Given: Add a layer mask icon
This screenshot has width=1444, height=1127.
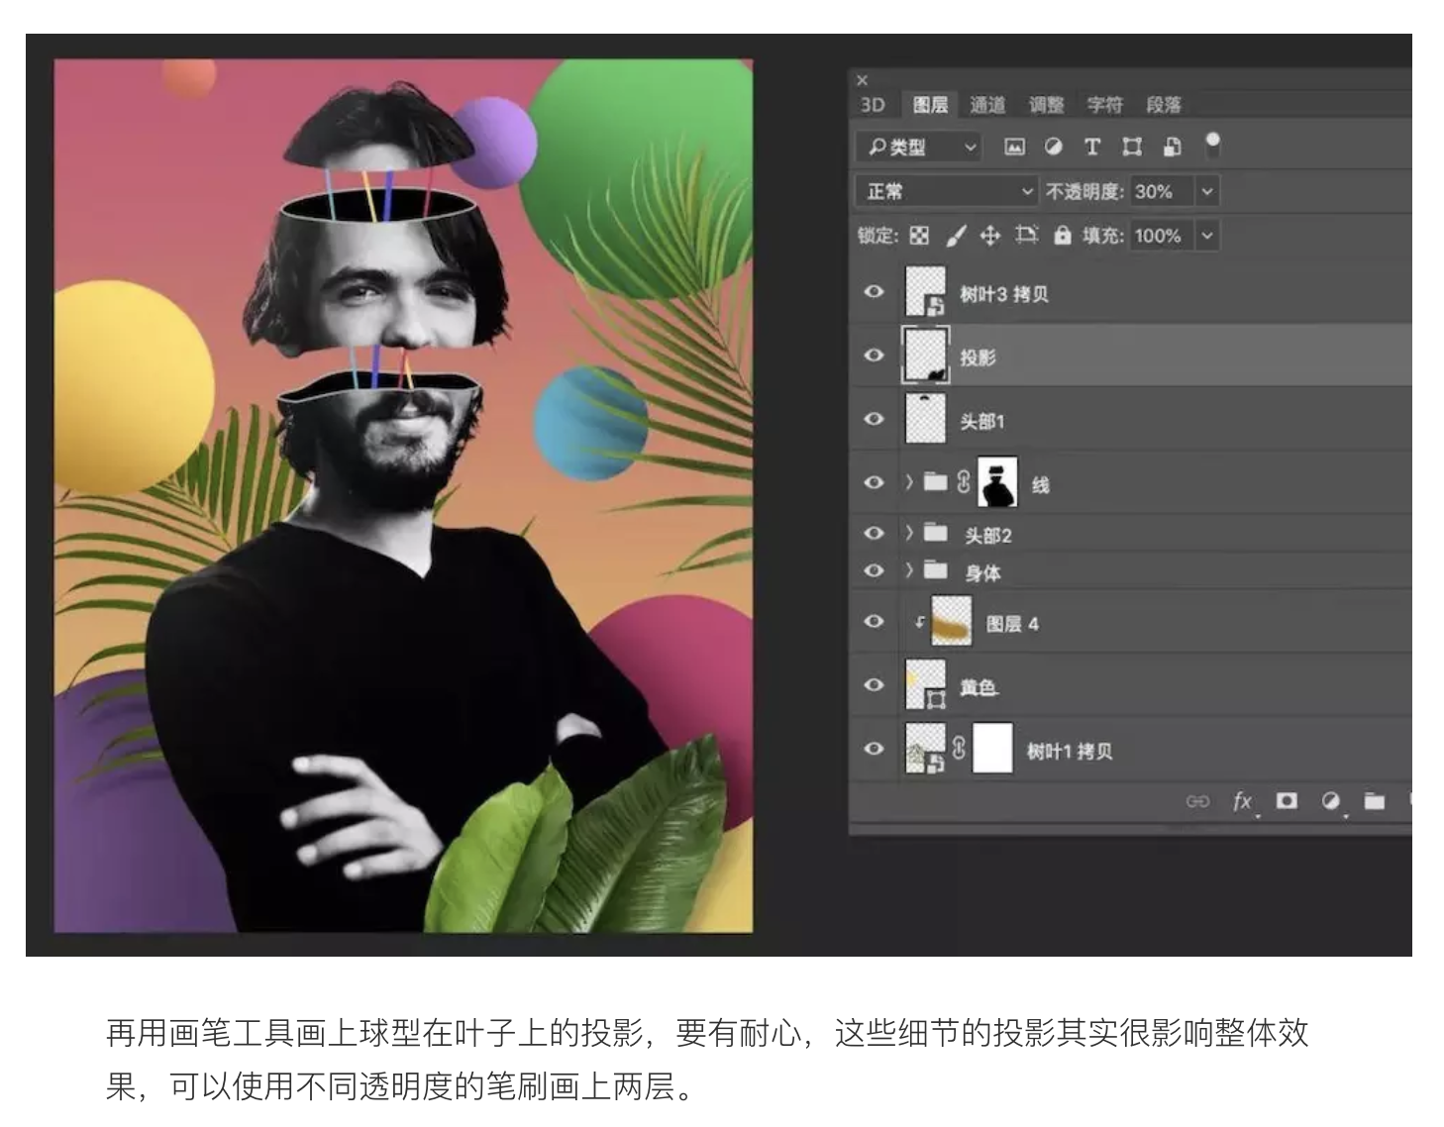Looking at the screenshot, I should pos(1287,800).
